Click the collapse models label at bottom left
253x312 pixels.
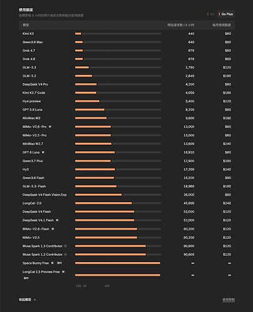(25, 300)
